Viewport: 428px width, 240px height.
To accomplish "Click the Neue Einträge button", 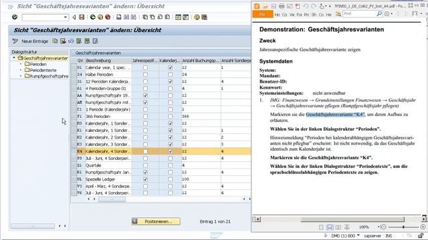I will pos(35,41).
